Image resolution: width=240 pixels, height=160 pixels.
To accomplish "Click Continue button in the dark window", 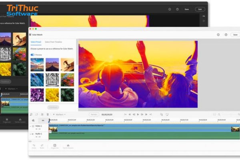I will 5,82.
